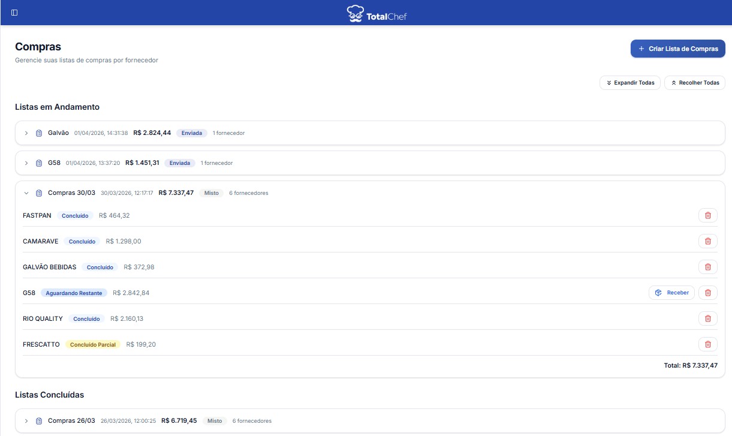
Task: Click Receber button for G58
Action: (671, 293)
